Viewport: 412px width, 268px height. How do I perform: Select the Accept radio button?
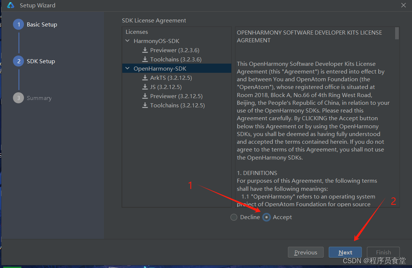[267, 217]
